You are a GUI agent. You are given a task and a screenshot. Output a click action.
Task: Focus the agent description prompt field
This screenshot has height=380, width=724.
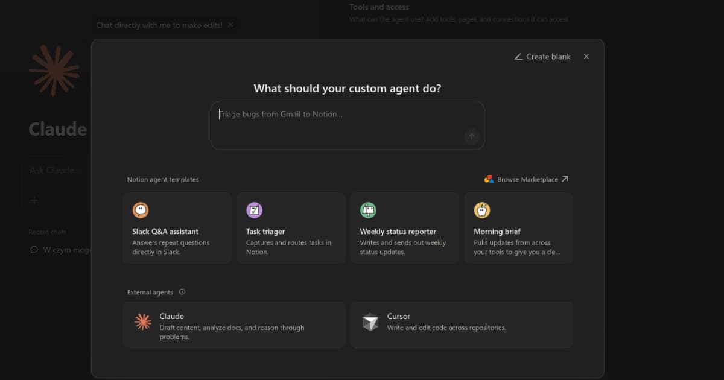[348, 125]
